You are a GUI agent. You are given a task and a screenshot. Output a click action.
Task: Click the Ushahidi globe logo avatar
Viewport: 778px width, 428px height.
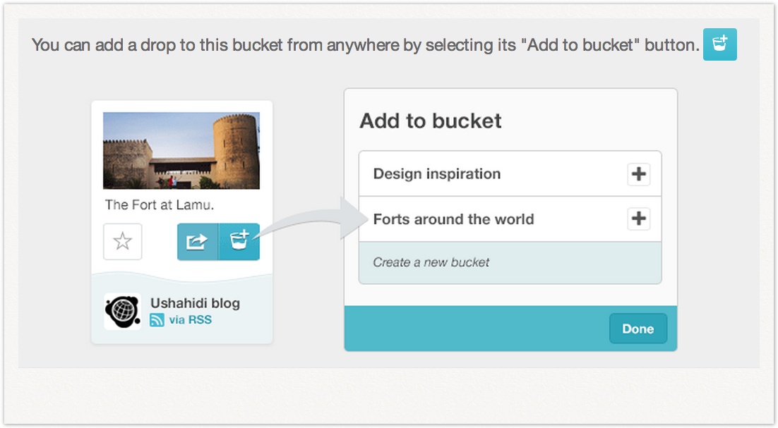pyautogui.click(x=122, y=311)
